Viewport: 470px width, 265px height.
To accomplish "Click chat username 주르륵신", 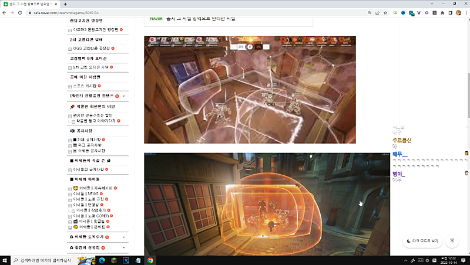I will coord(402,140).
